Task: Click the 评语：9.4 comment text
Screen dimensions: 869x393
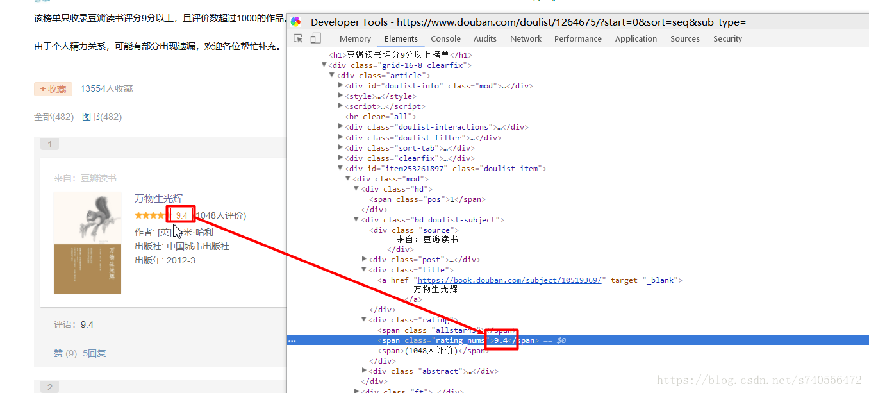Action: (74, 324)
